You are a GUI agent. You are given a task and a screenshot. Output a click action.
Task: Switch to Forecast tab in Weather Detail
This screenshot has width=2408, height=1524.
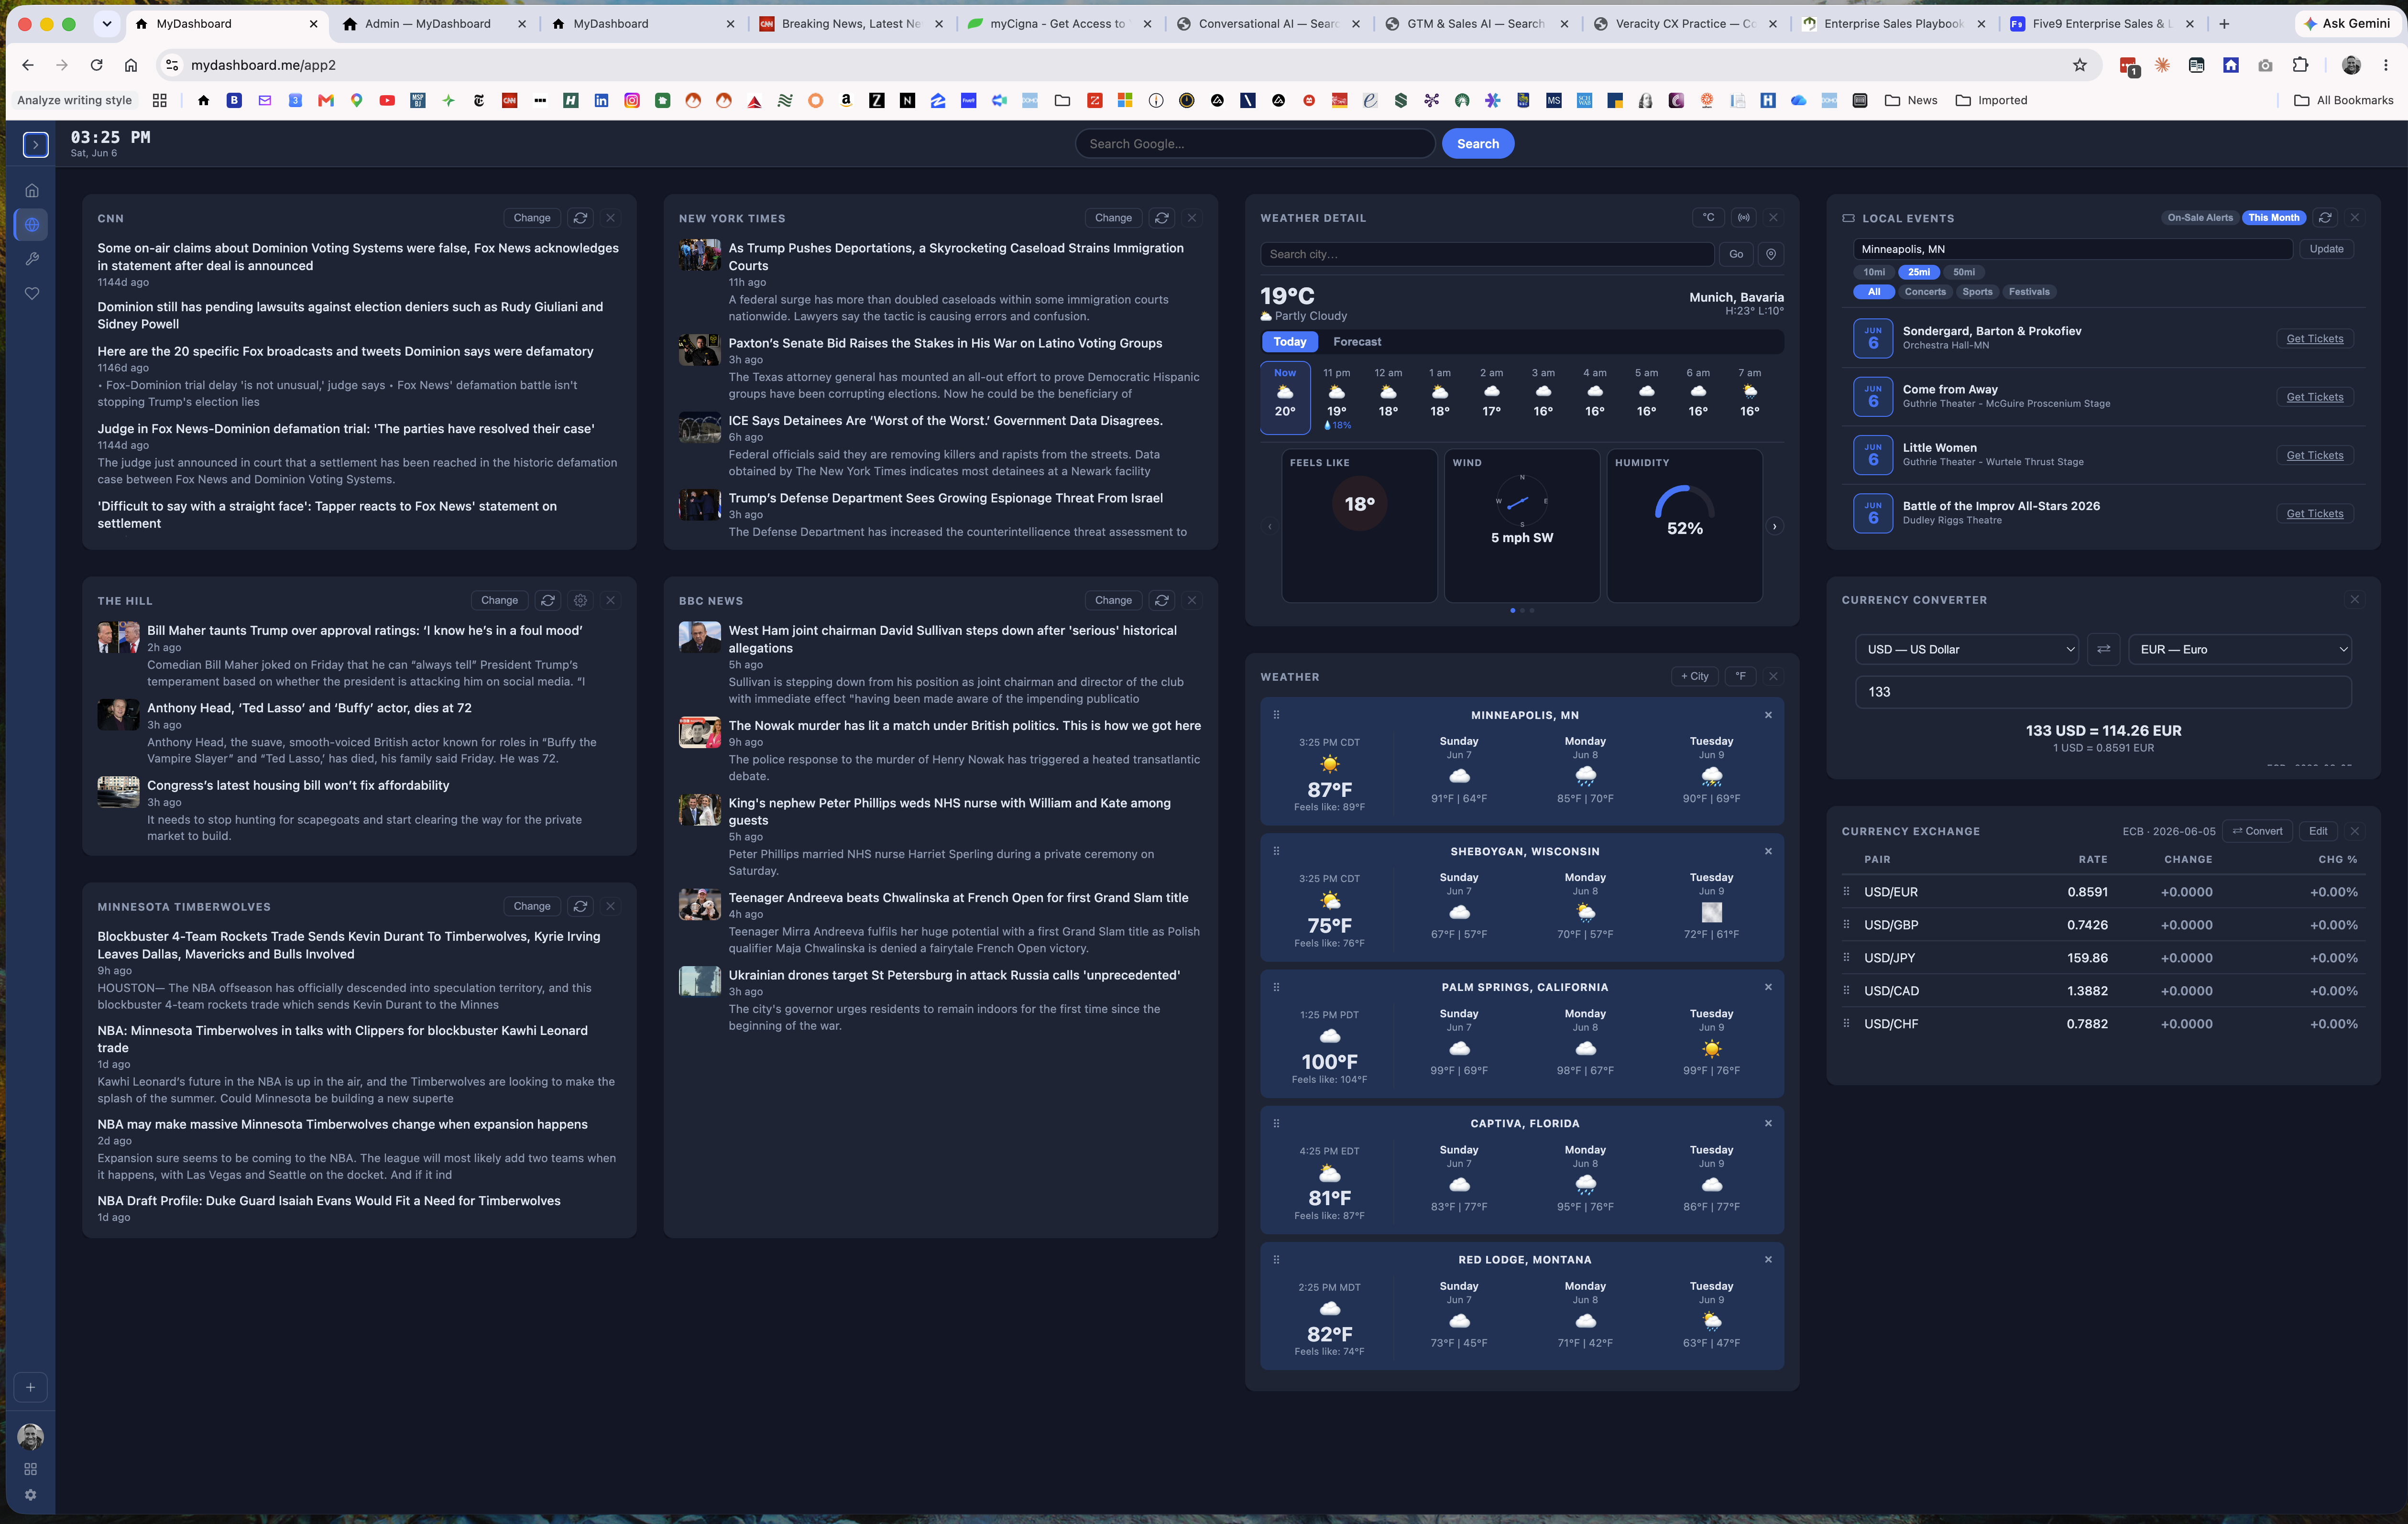(1357, 342)
